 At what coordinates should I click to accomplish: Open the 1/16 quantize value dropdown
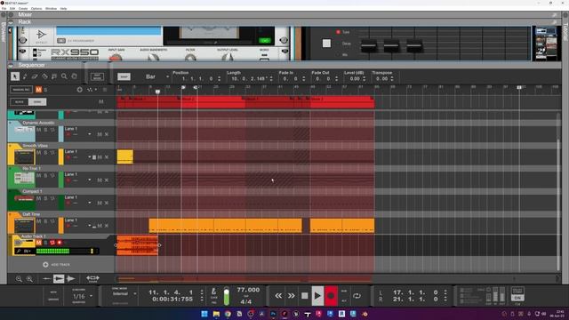tap(82, 296)
